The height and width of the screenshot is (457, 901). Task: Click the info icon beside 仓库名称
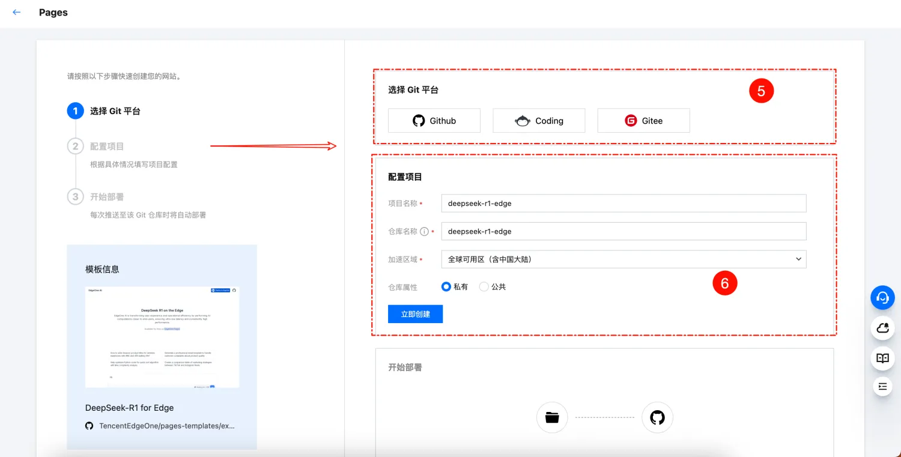424,231
